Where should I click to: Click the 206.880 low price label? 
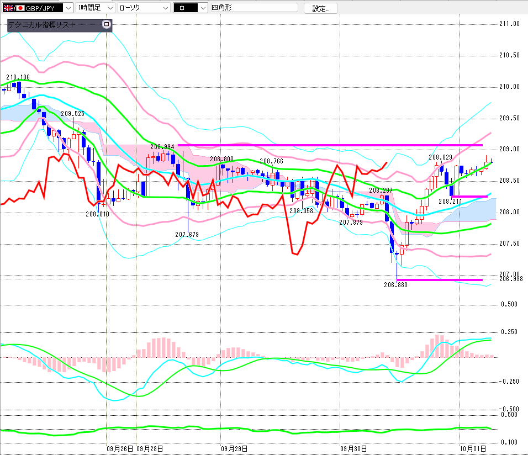click(x=395, y=284)
